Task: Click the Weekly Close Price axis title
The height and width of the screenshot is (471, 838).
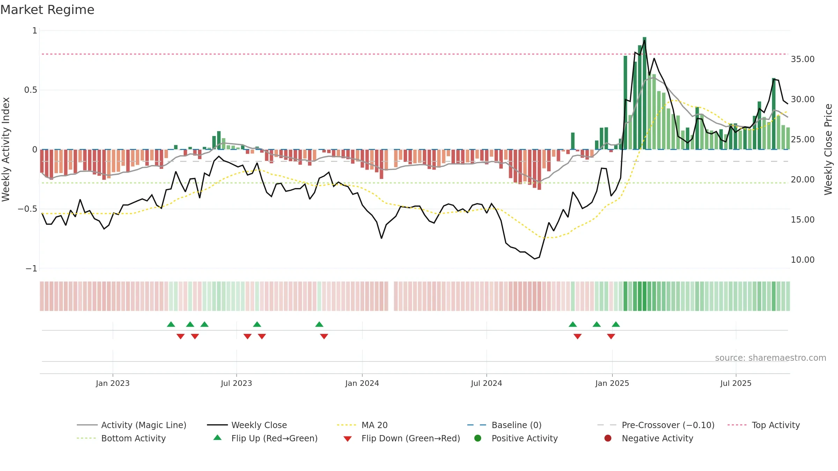Action: [x=828, y=149]
